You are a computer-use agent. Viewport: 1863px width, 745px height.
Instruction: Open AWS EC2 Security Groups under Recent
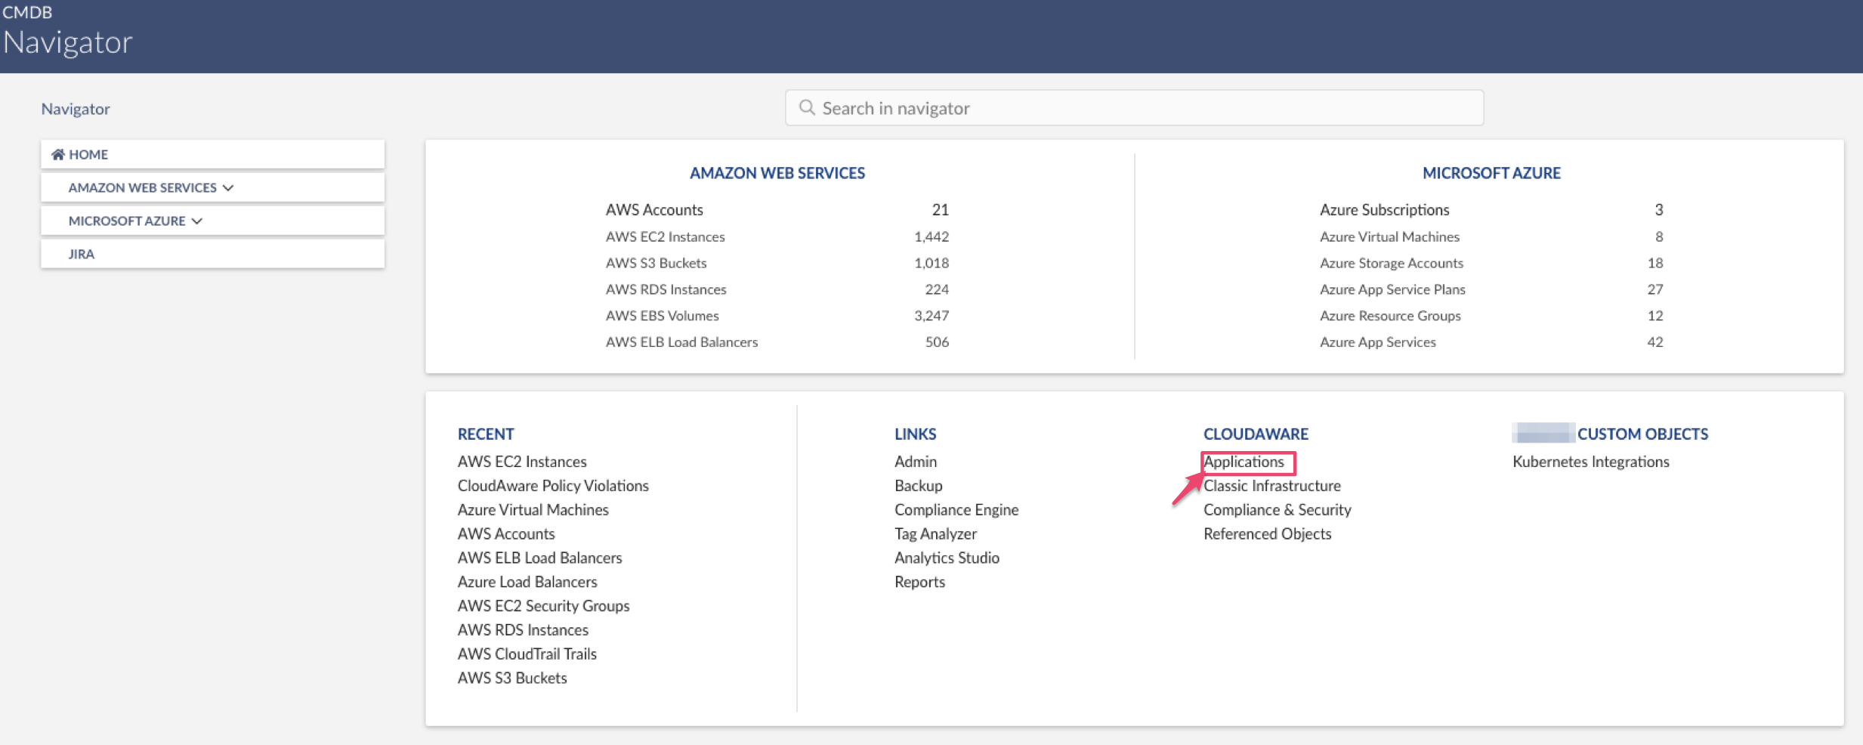tap(543, 606)
